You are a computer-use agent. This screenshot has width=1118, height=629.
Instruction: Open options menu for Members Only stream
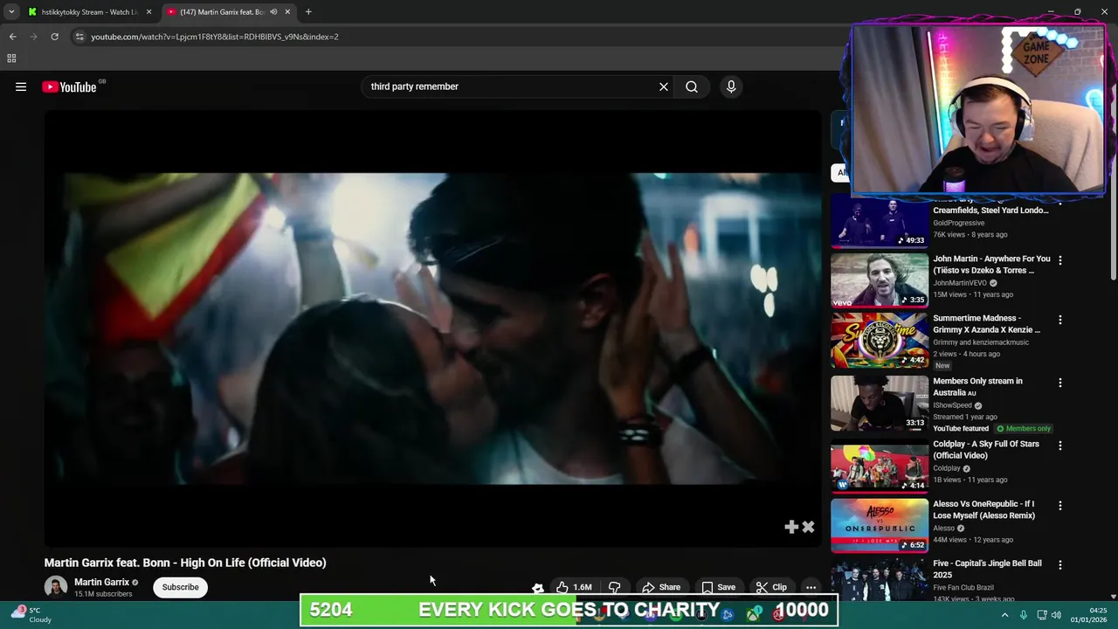click(1060, 383)
